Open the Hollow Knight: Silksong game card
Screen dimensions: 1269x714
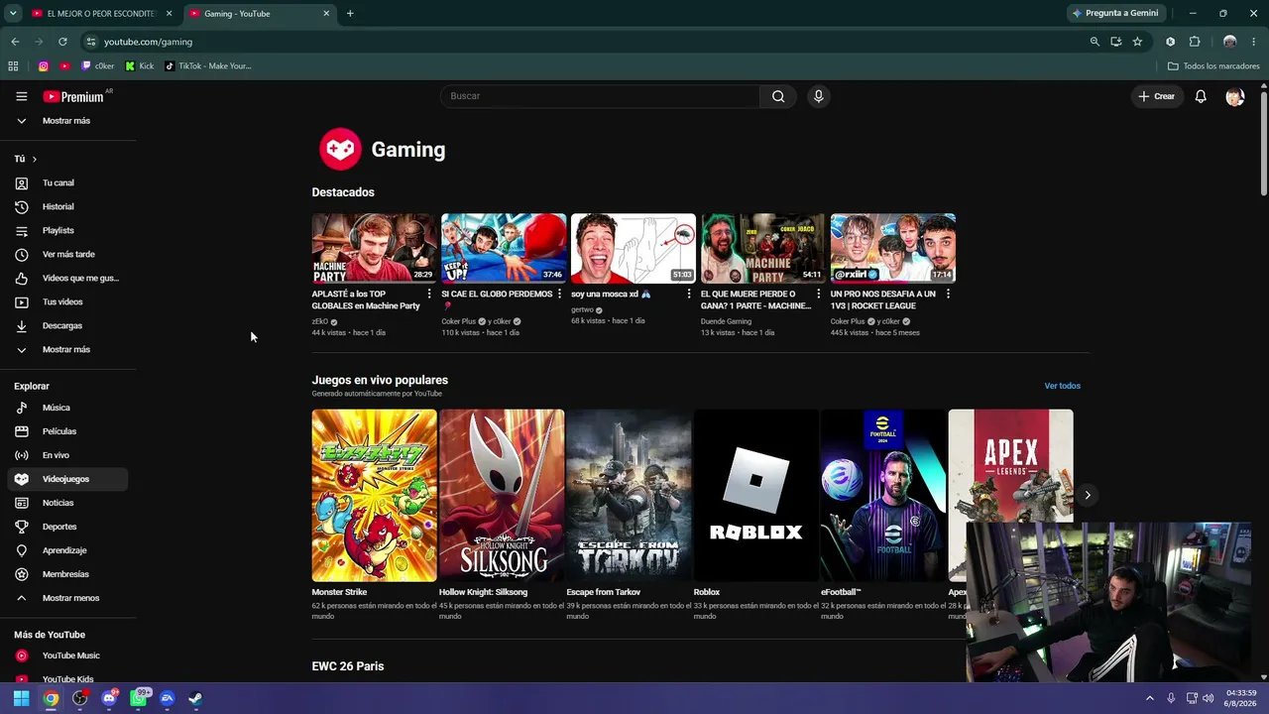coord(502,515)
